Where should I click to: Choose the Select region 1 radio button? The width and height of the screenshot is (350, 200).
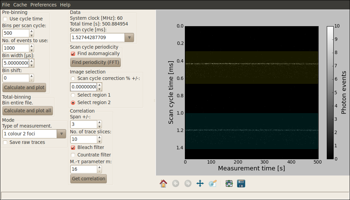[73, 95]
